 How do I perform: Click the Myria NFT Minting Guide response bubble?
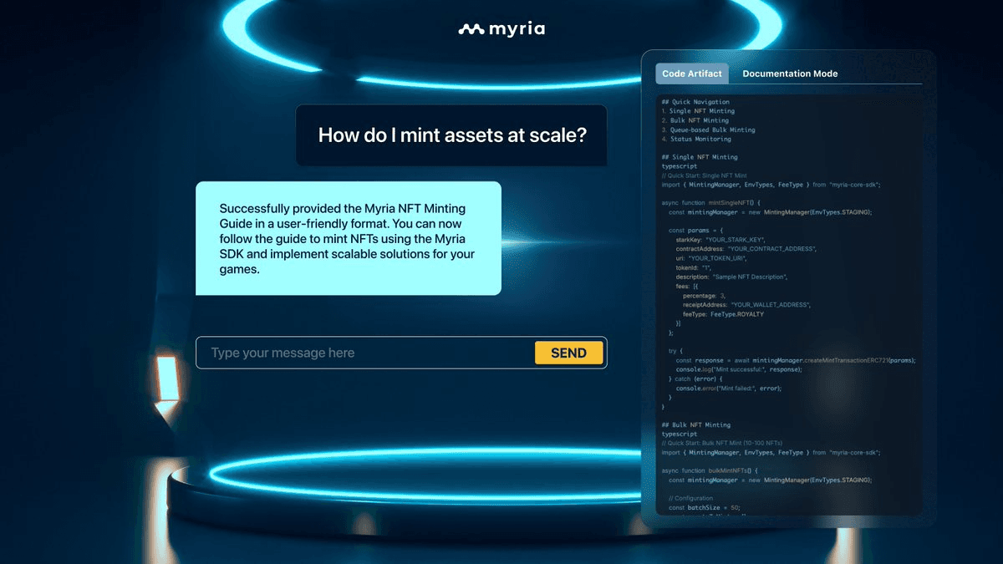pos(348,238)
